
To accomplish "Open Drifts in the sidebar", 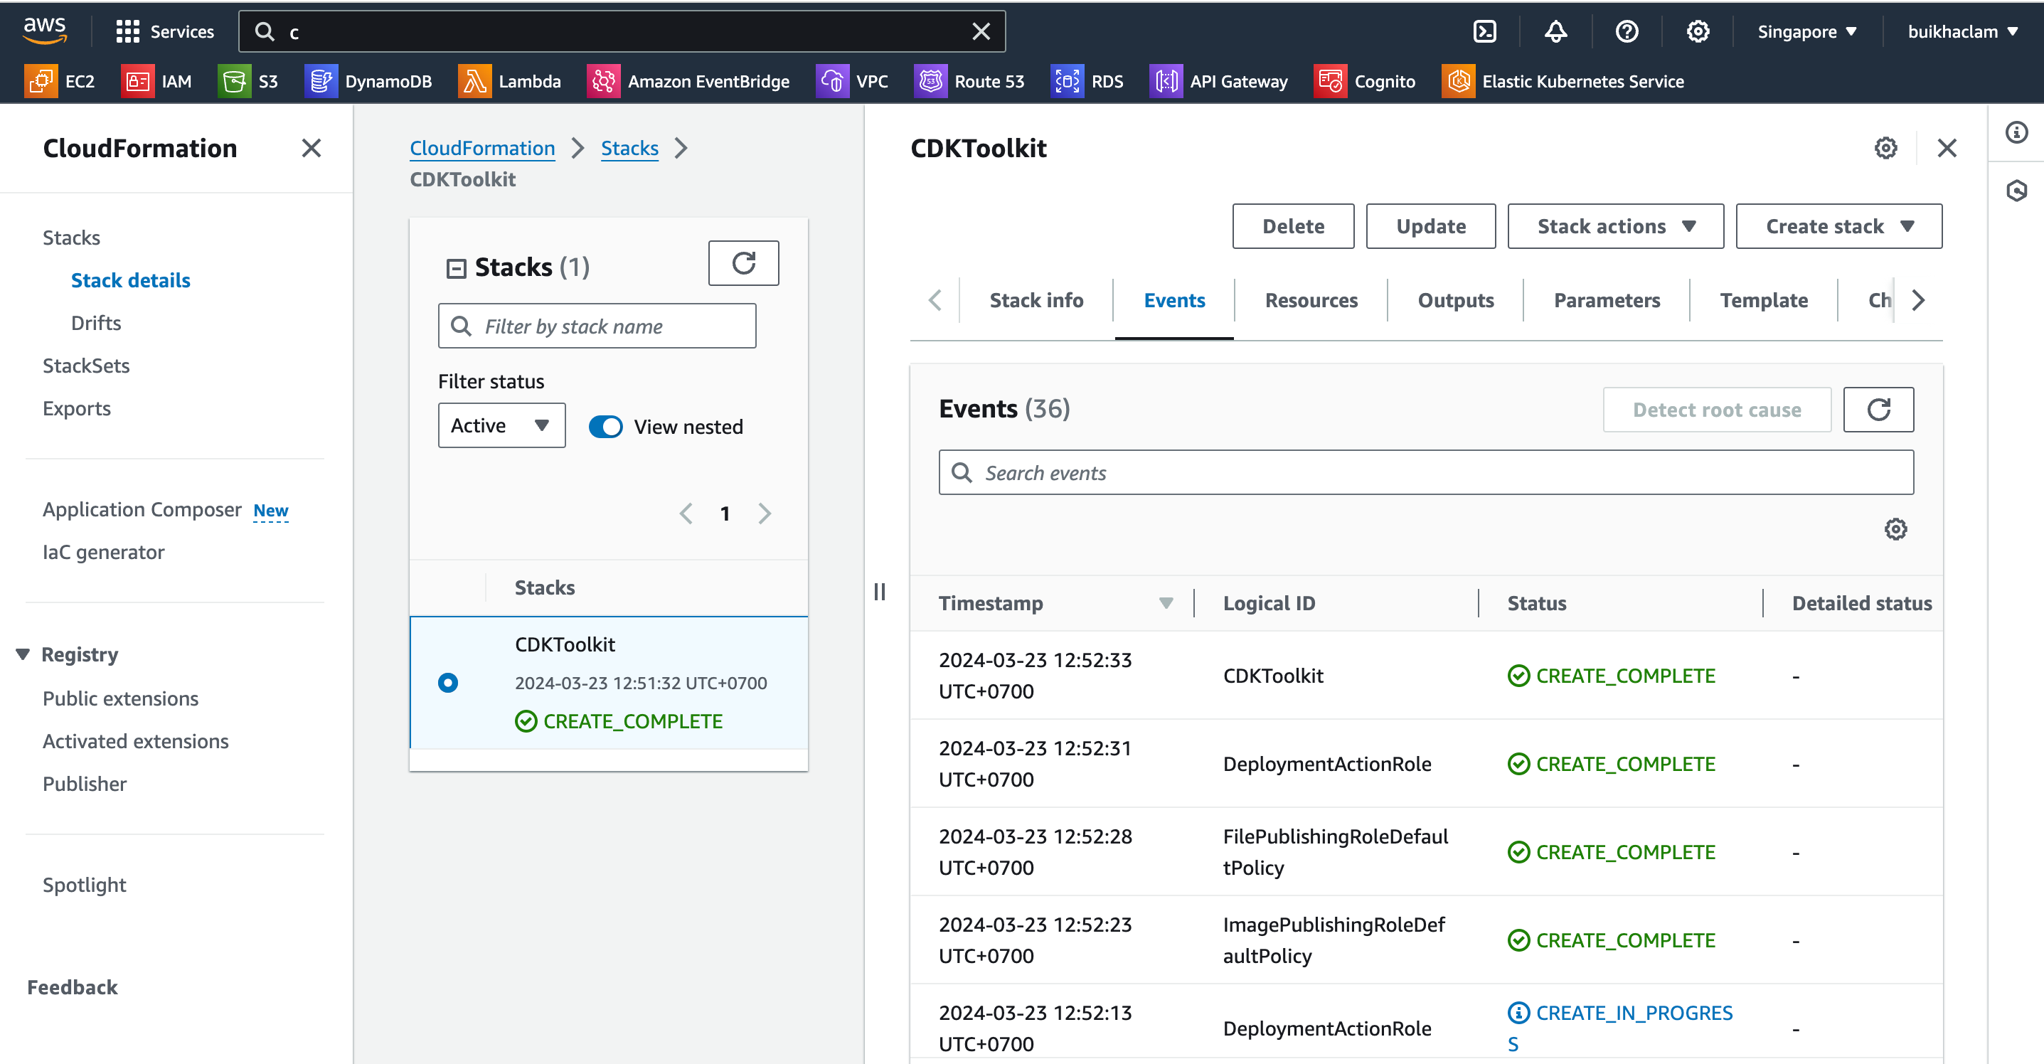I will click(x=96, y=323).
